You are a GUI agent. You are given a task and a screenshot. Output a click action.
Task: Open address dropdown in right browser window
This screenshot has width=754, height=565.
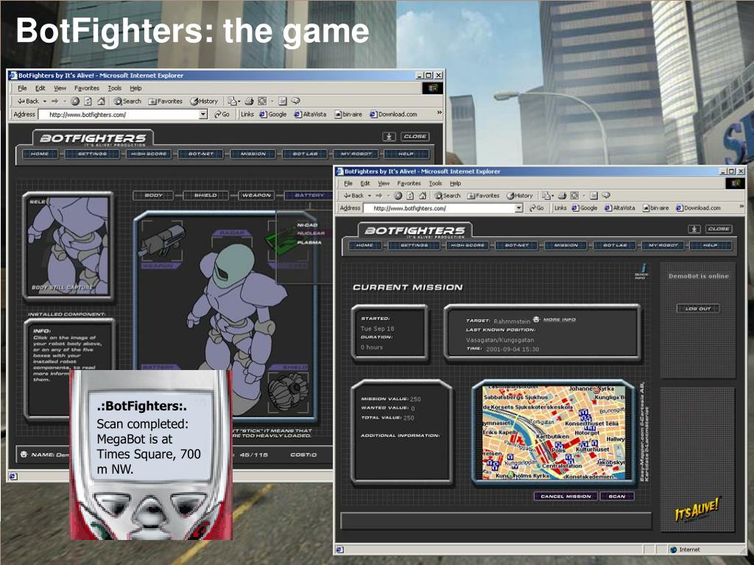click(x=519, y=208)
